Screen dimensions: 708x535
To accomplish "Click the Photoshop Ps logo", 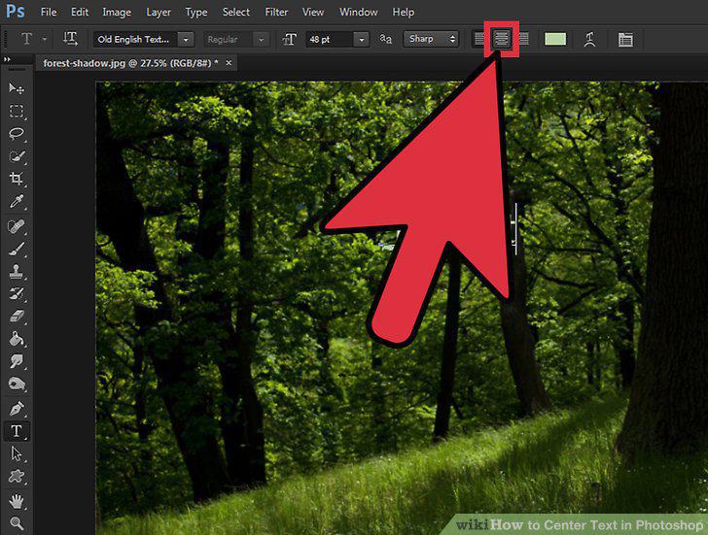I will point(16,11).
